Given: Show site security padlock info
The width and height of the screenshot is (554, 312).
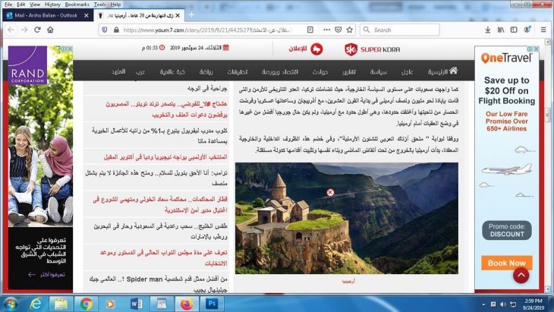Looking at the screenshot, I should pyautogui.click(x=116, y=30).
